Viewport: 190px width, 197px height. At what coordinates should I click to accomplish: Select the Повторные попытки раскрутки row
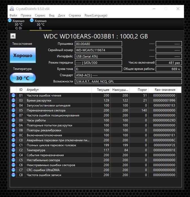[x=93, y=125]
